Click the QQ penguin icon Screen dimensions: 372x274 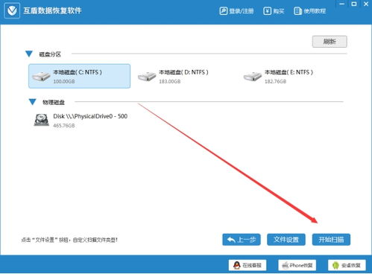[x=237, y=265]
